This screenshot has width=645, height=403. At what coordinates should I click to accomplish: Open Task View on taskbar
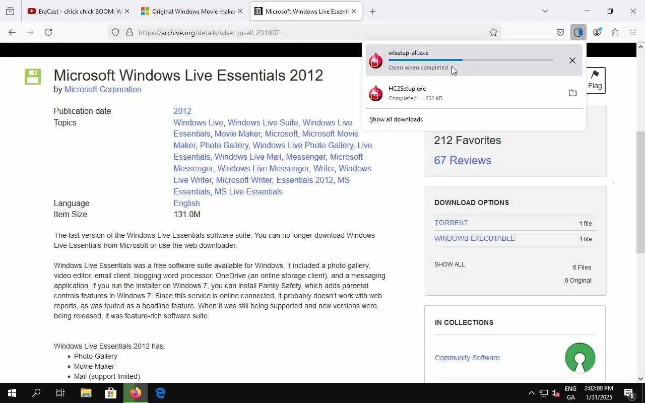(60, 393)
